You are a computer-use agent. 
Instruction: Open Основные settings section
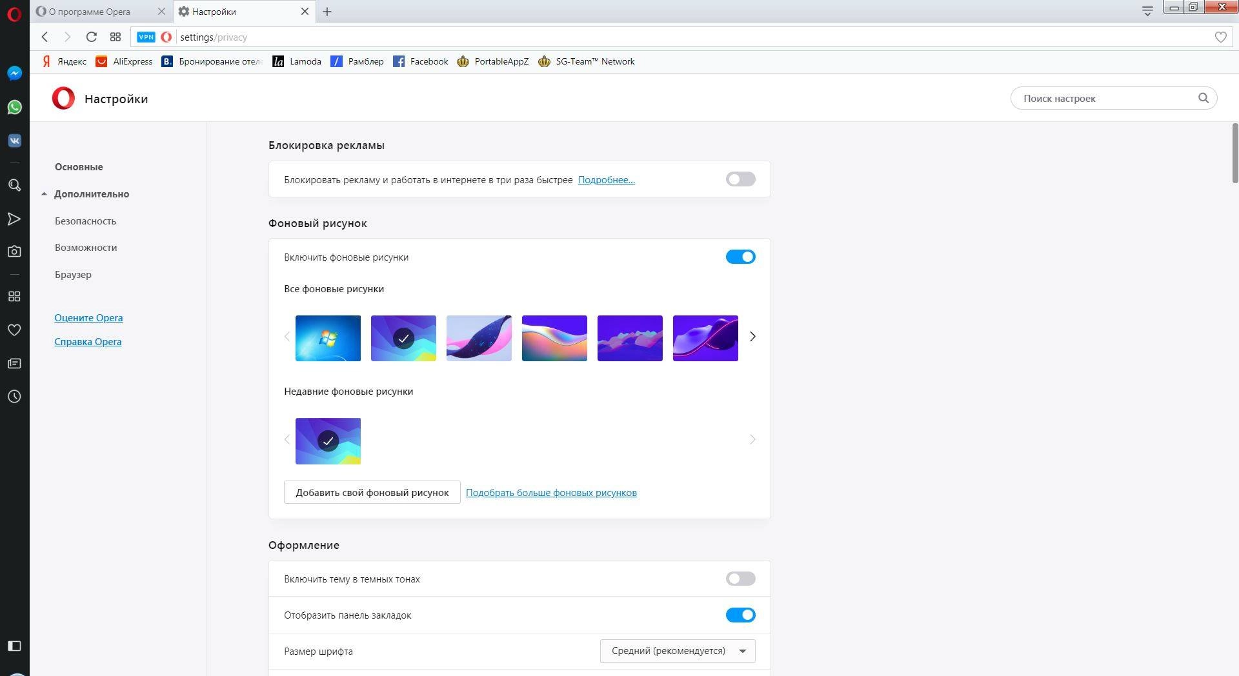79,167
